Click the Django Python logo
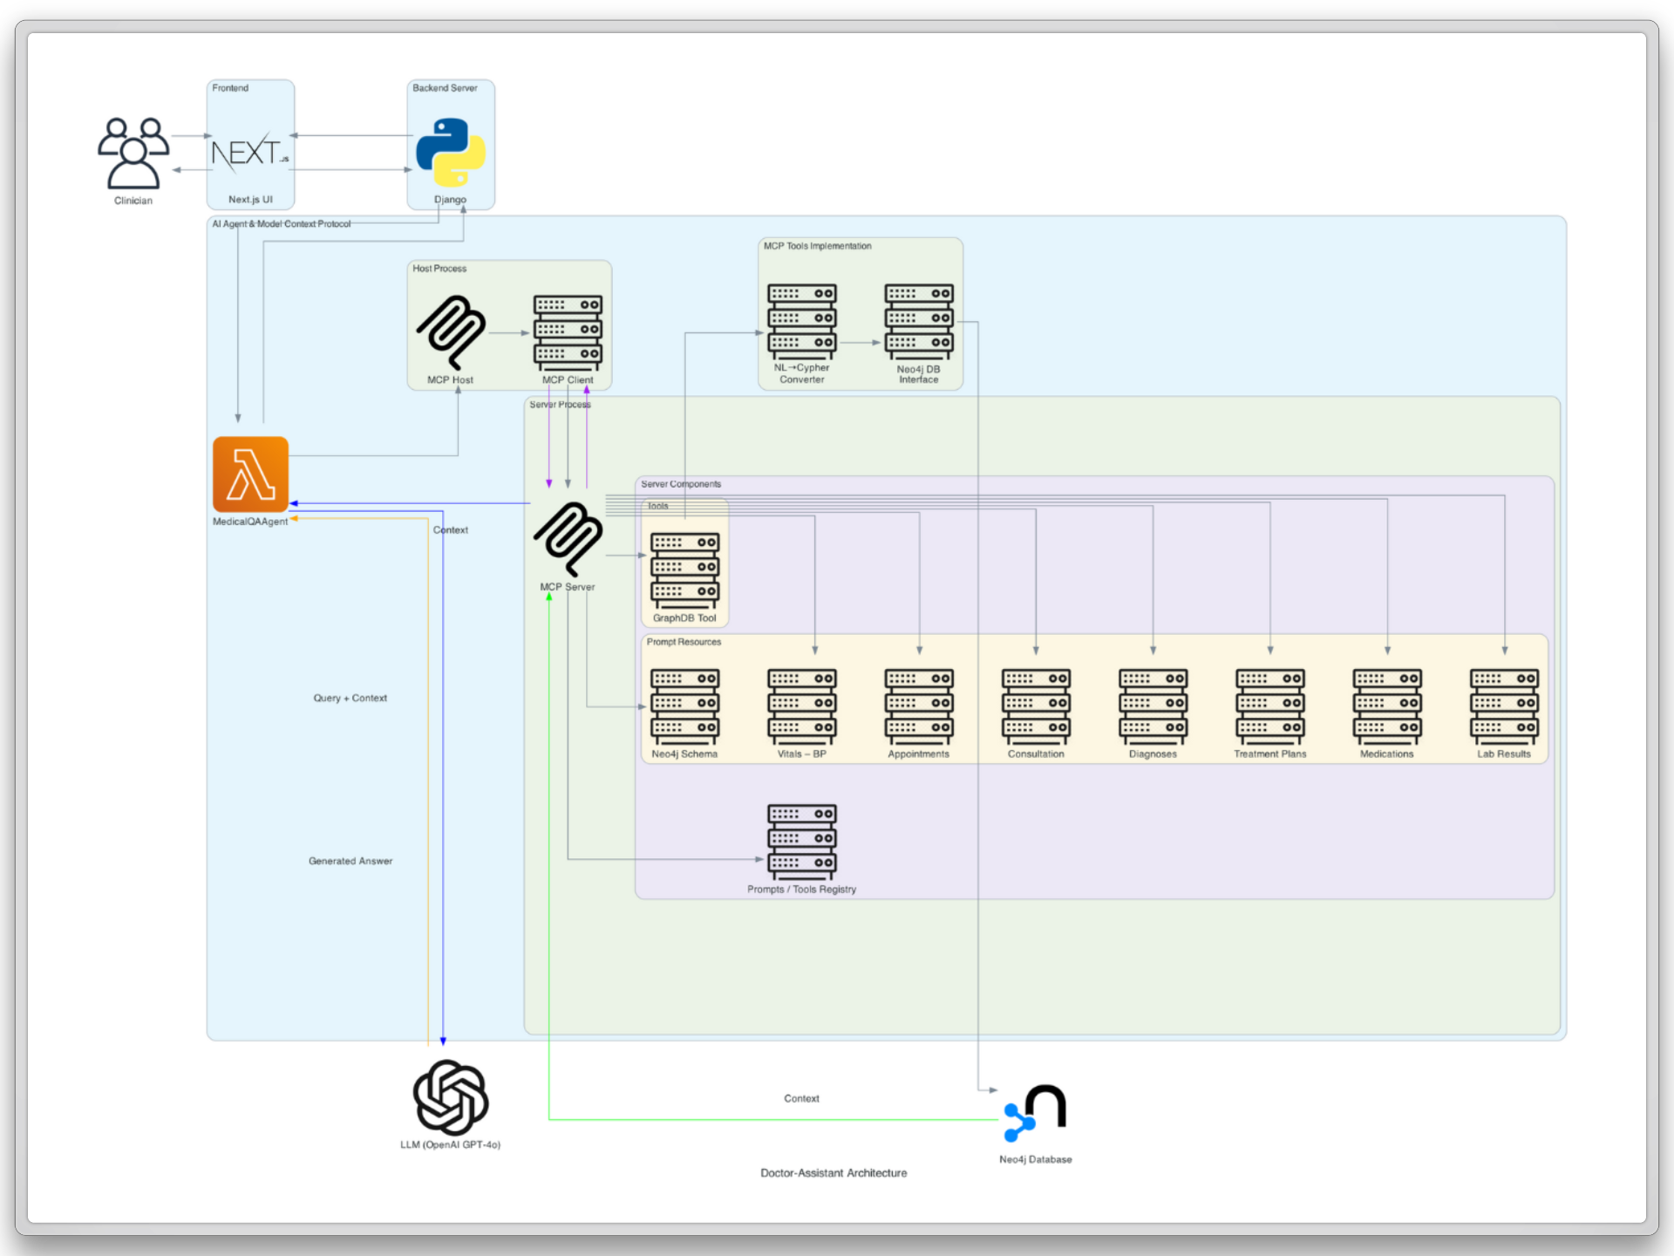This screenshot has height=1256, width=1674. (450, 154)
